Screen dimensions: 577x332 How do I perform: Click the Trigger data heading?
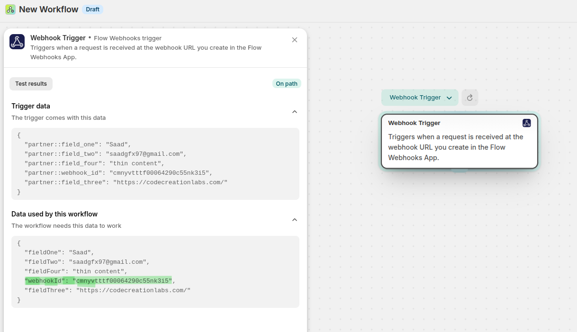coord(31,106)
